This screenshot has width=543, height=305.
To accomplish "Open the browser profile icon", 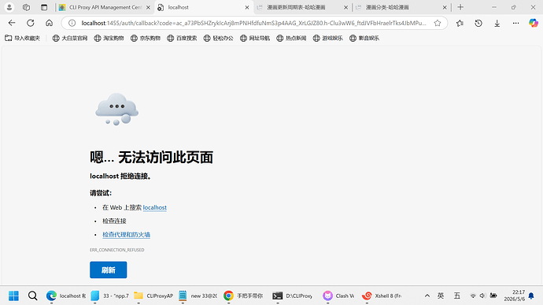I will click(x=9, y=7).
